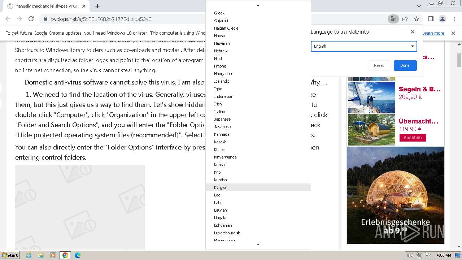Image resolution: width=462 pixels, height=260 pixels.
Task: Select Greek in the language list
Action: click(258, 13)
